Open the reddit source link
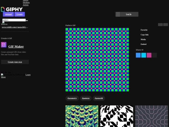The height and width of the screenshot is (127, 169). point(15,27)
